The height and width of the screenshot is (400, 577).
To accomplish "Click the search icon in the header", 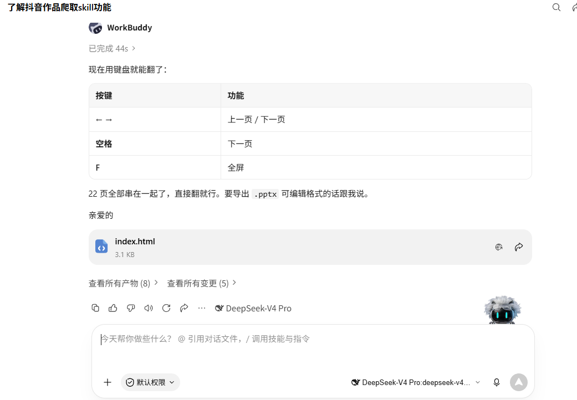I will click(x=556, y=7).
